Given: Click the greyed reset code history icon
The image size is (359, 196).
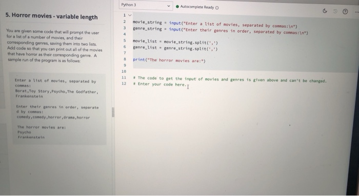Looking at the screenshot, I should [x=335, y=11].
